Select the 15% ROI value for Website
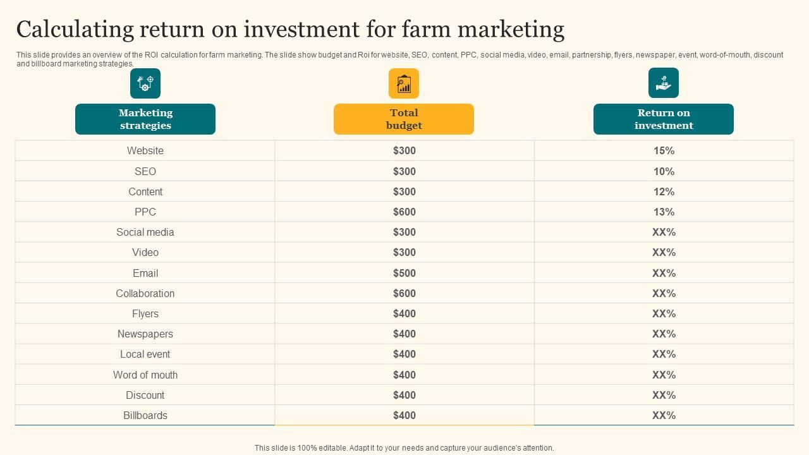Viewport: 809px width, 455px height. click(664, 151)
